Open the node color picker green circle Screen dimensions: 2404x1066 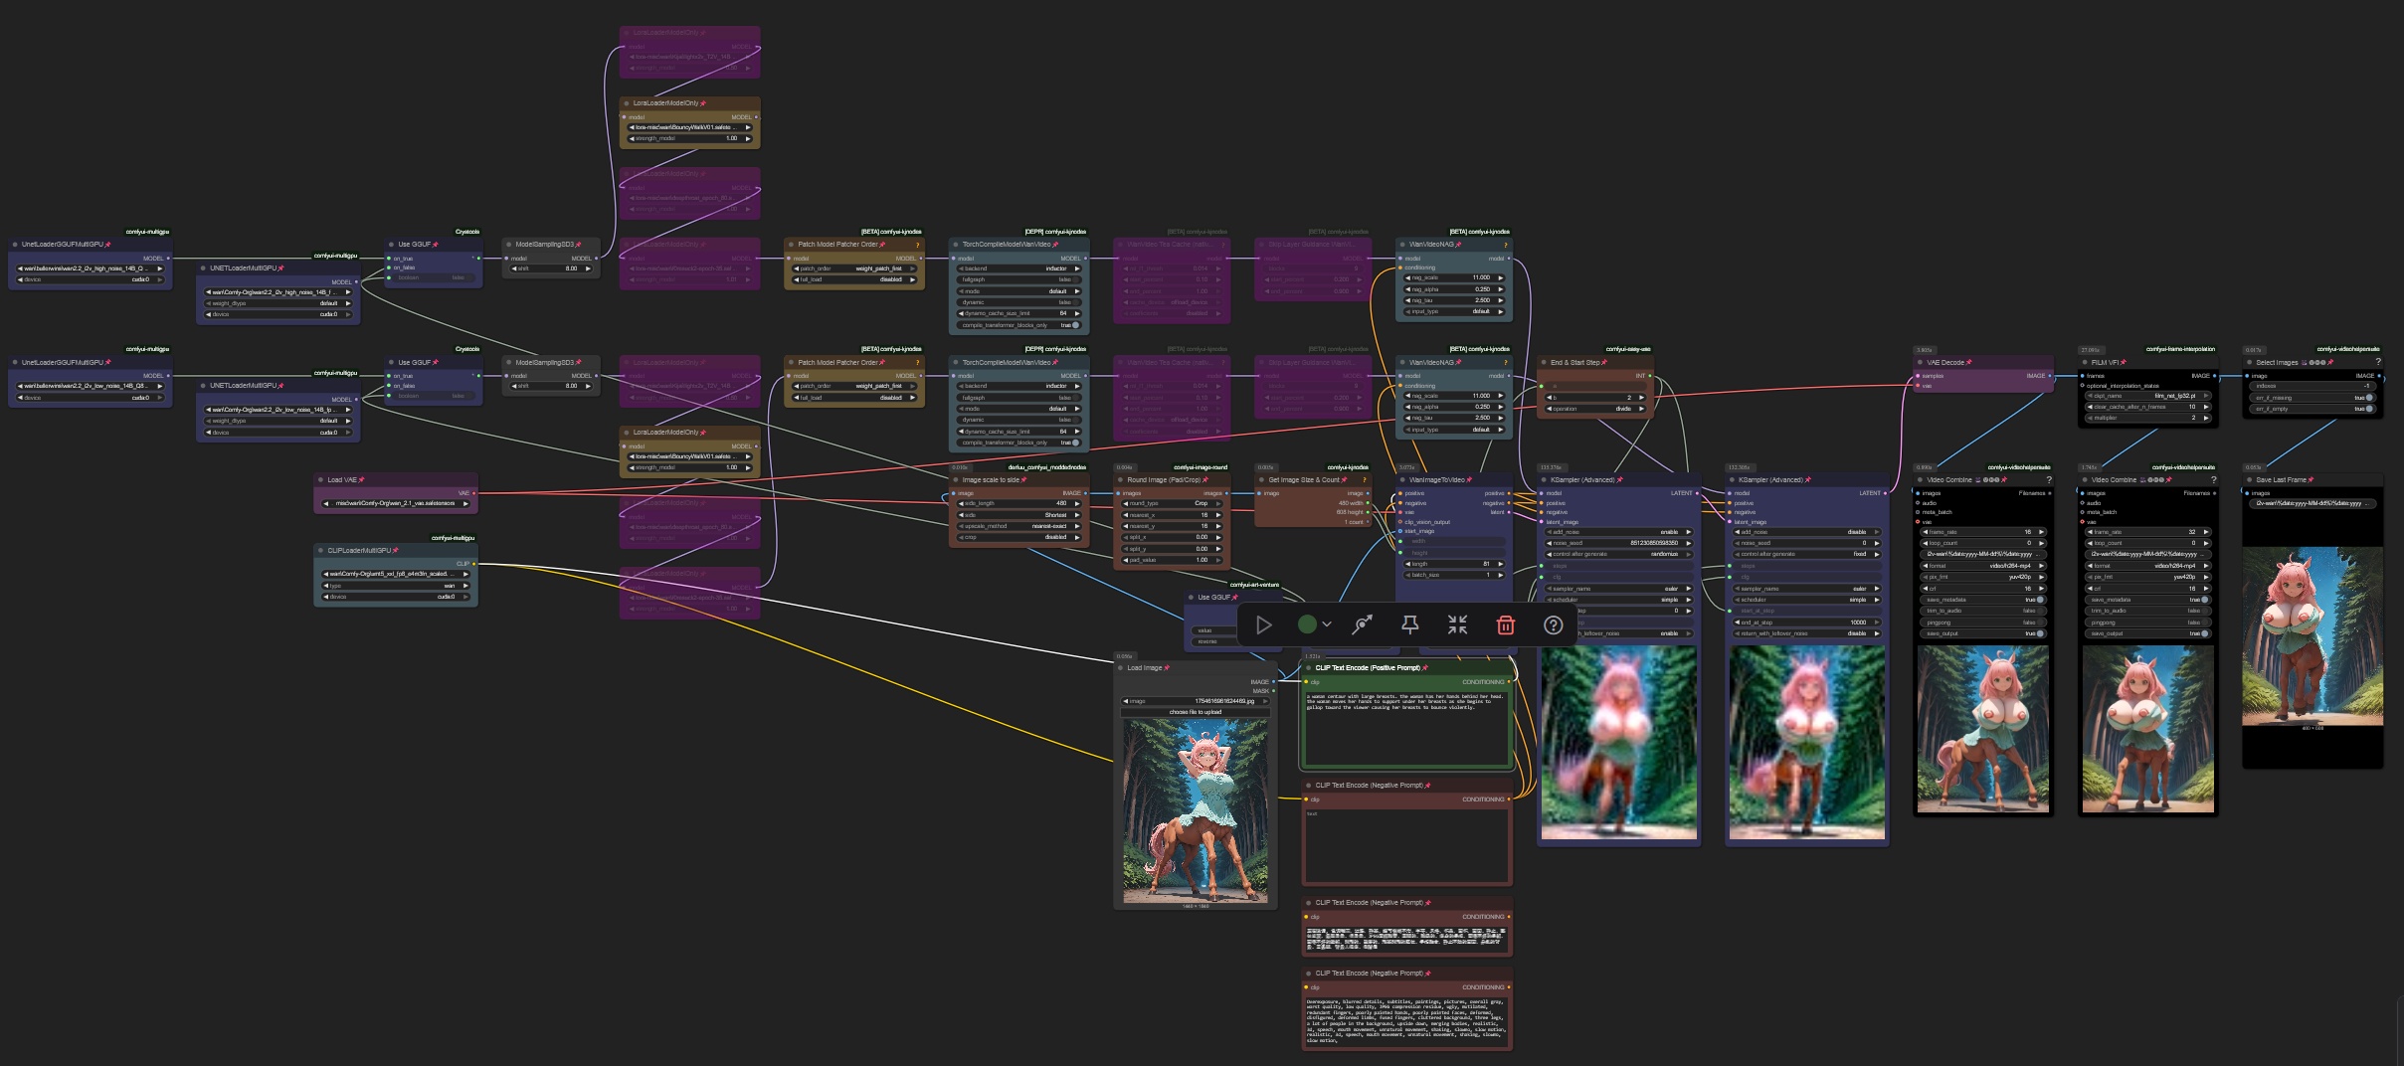(1307, 624)
